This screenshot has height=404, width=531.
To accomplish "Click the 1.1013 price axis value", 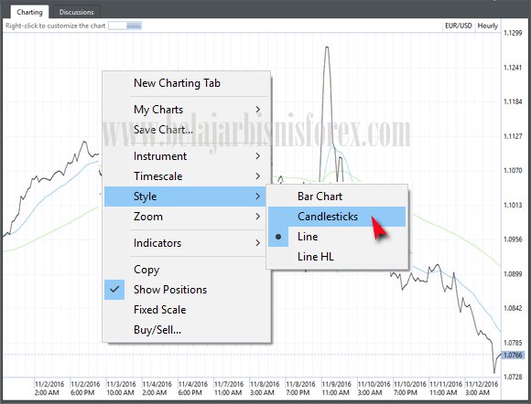I will tap(513, 206).
